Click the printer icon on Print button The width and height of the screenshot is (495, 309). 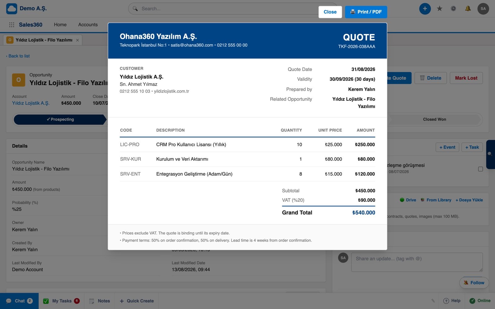pos(353,12)
